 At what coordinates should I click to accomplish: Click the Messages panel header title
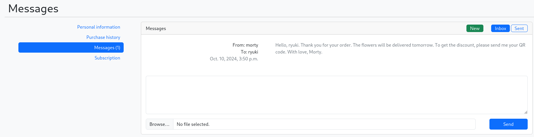click(x=156, y=28)
